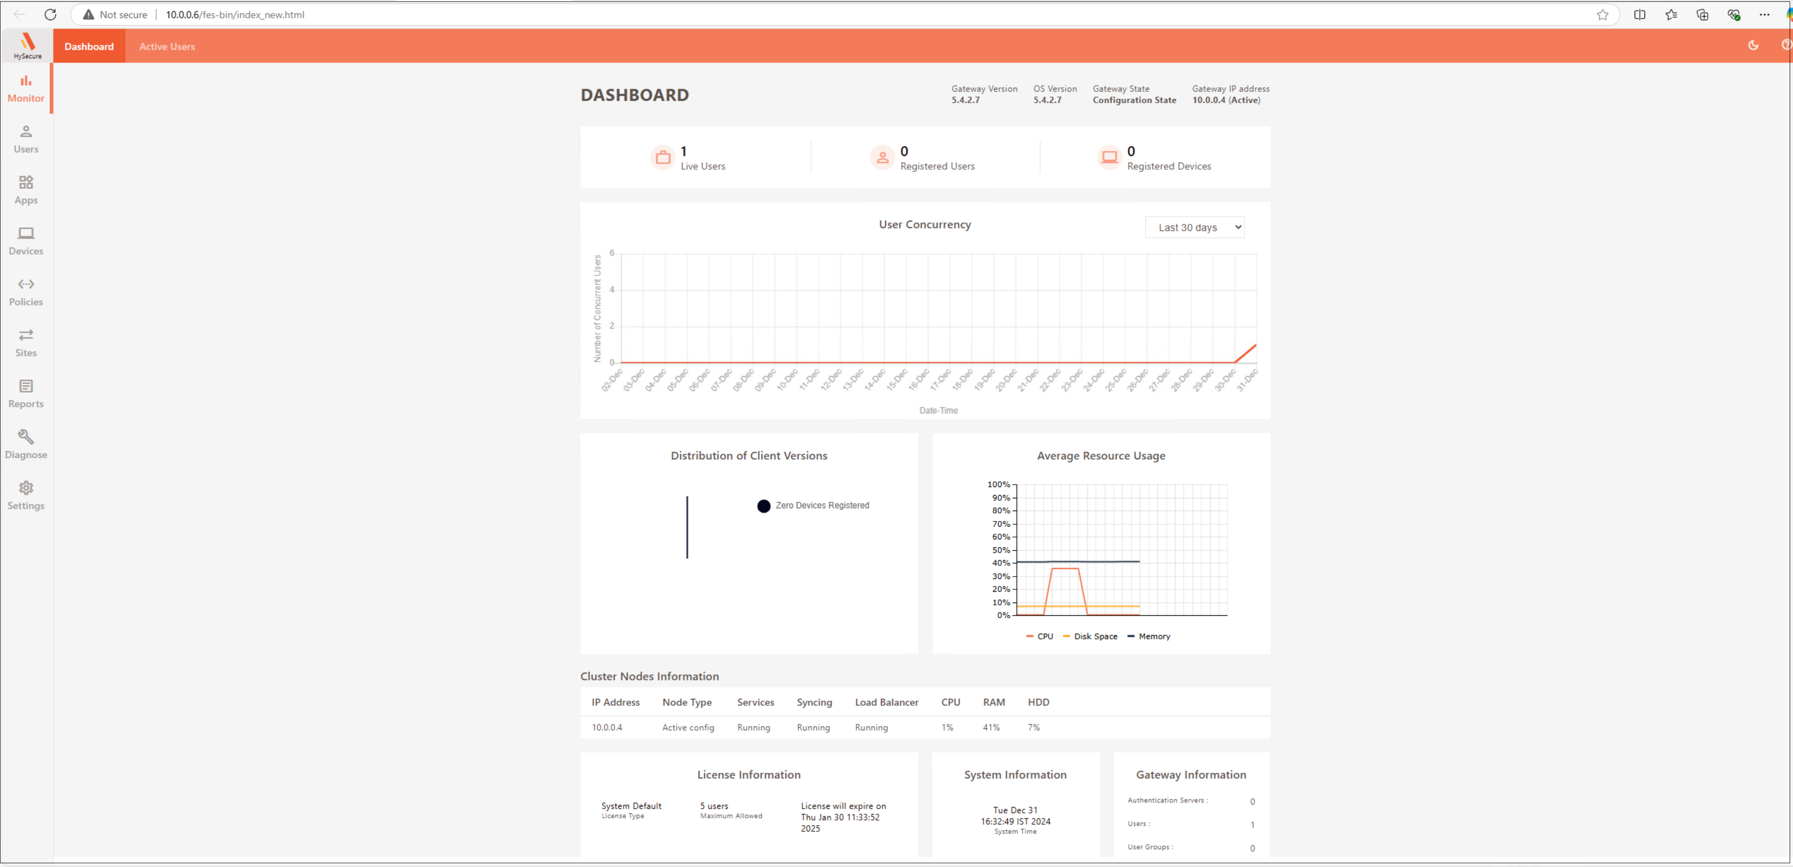Open the Devices section in sidebar

click(26, 241)
